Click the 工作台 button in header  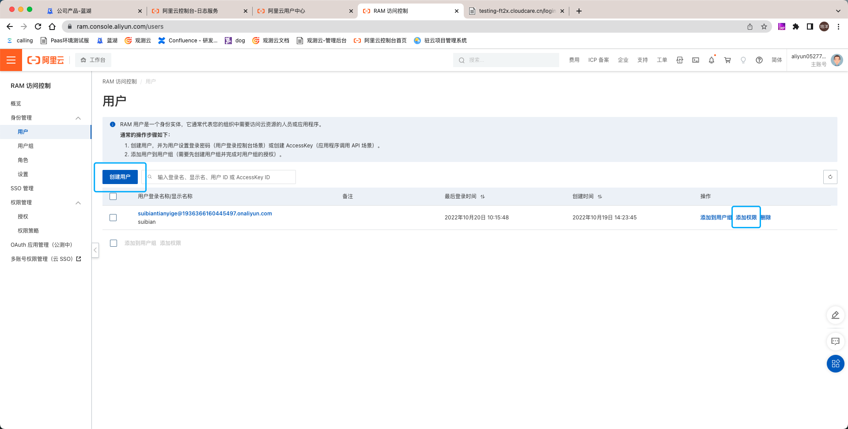(93, 60)
